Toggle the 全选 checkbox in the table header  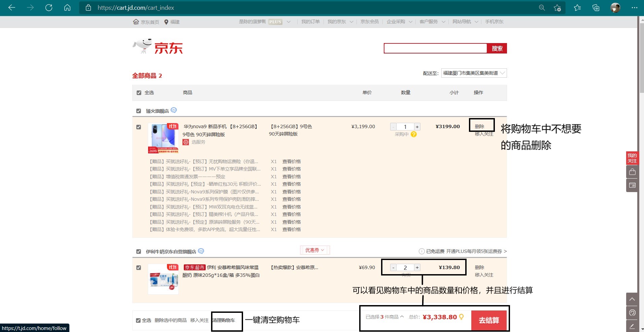point(139,93)
